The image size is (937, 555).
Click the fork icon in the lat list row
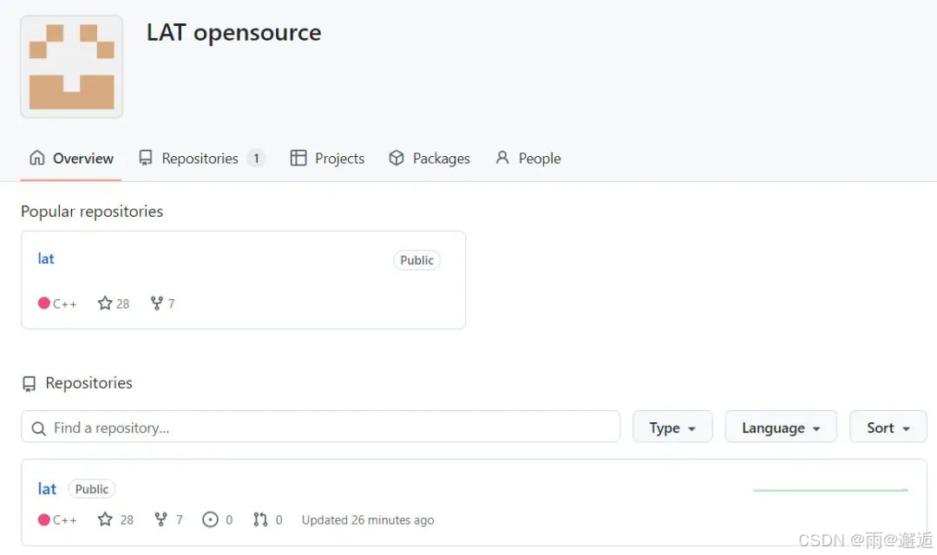coord(161,519)
